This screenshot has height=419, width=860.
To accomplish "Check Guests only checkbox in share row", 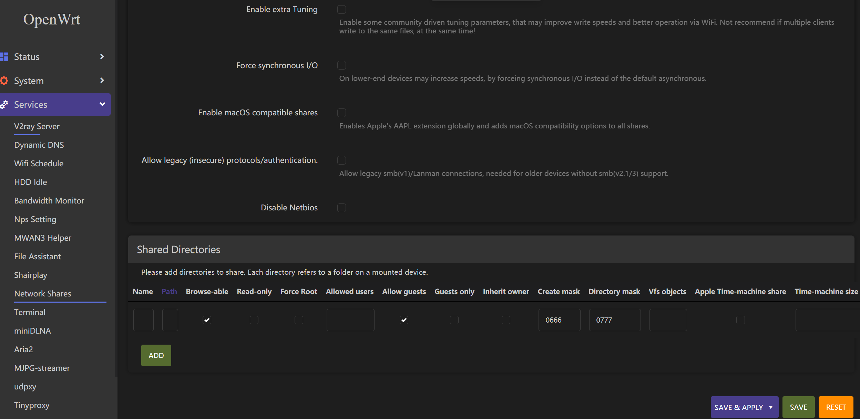I will point(454,320).
